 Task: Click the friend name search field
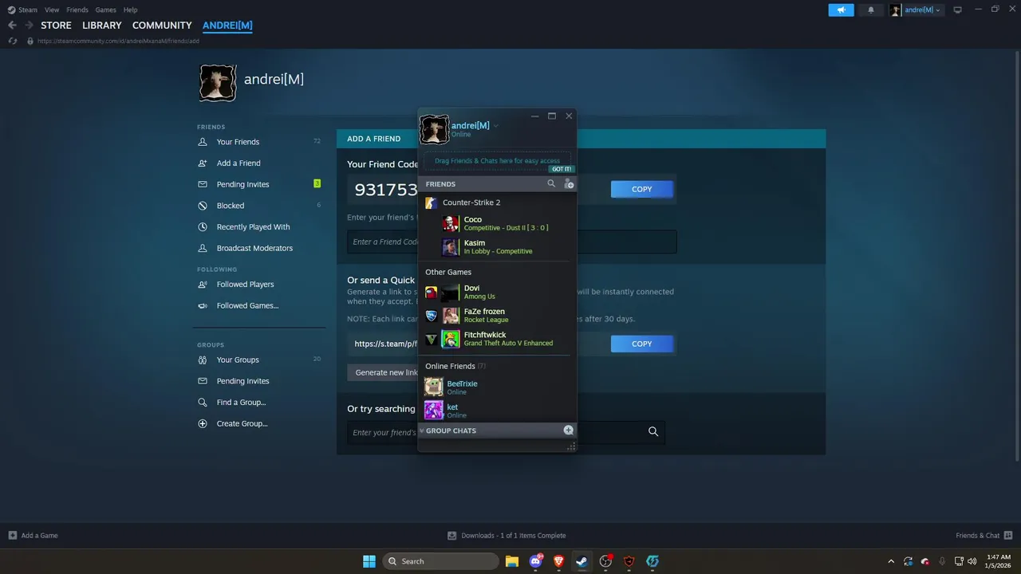(506, 432)
